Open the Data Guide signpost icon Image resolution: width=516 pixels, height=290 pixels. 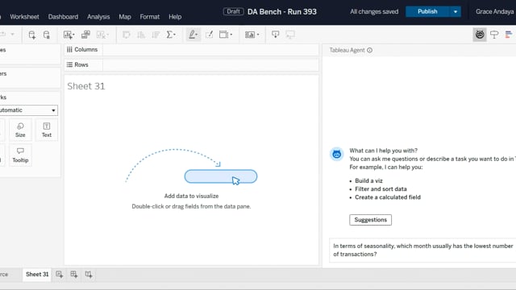click(494, 35)
